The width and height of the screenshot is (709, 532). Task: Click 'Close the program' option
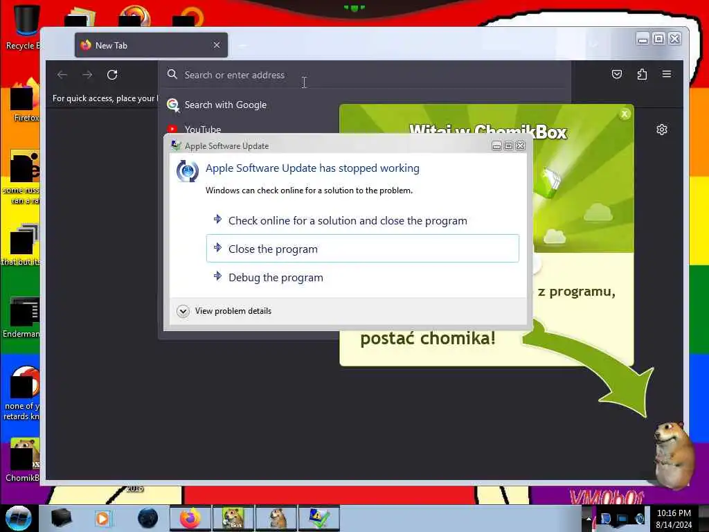[x=362, y=249]
